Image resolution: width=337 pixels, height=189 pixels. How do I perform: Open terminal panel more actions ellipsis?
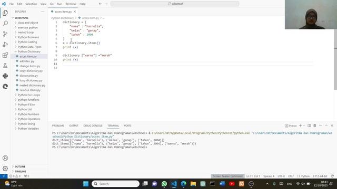click(x=321, y=125)
